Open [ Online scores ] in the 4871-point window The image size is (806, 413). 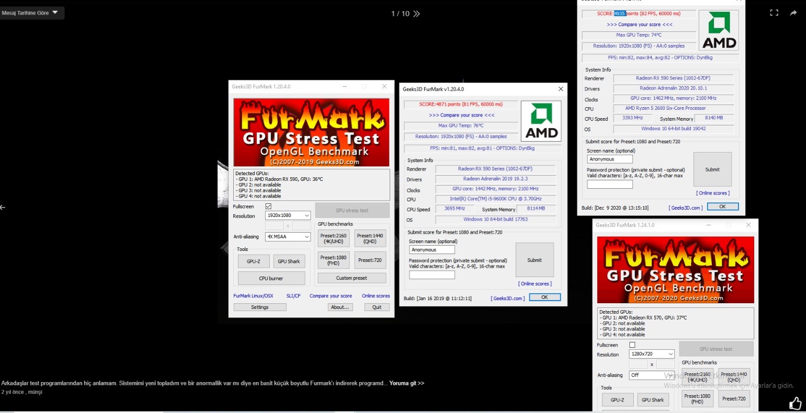pos(535,284)
